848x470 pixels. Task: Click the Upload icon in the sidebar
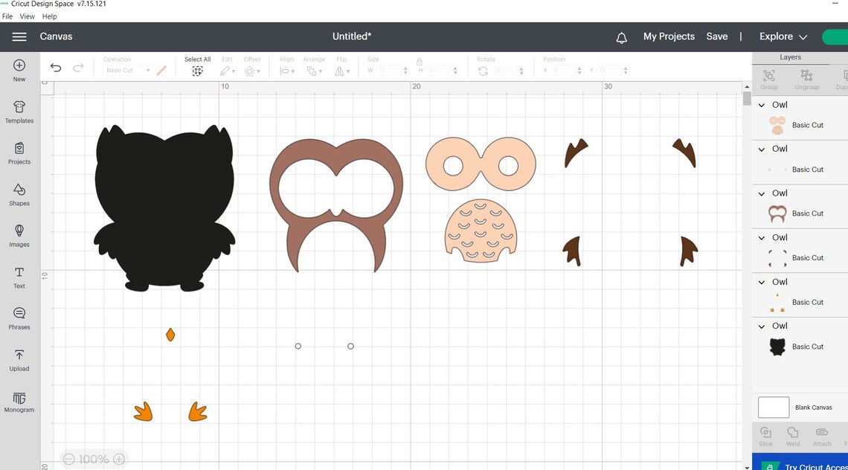(19, 358)
